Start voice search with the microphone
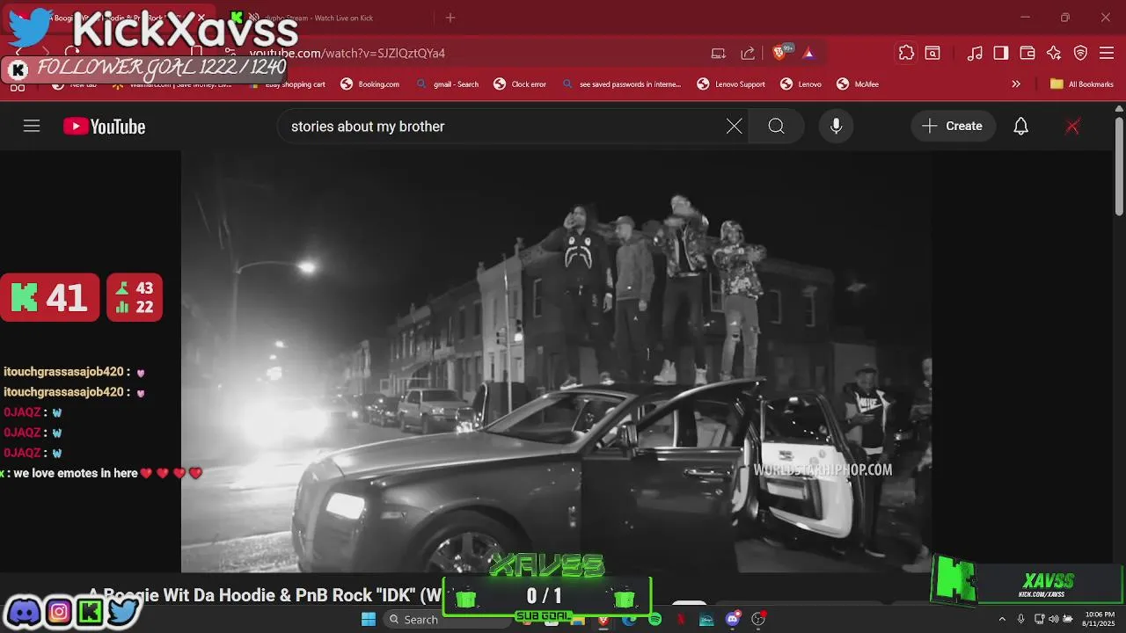Viewport: 1126px width, 633px height. (x=836, y=126)
